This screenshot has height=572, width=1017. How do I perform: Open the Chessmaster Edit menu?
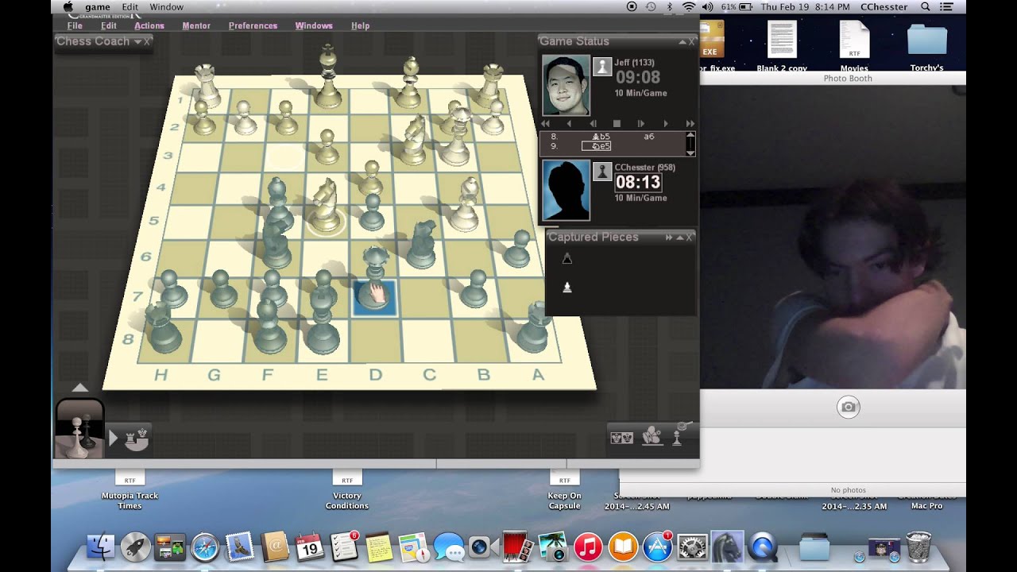pos(109,25)
